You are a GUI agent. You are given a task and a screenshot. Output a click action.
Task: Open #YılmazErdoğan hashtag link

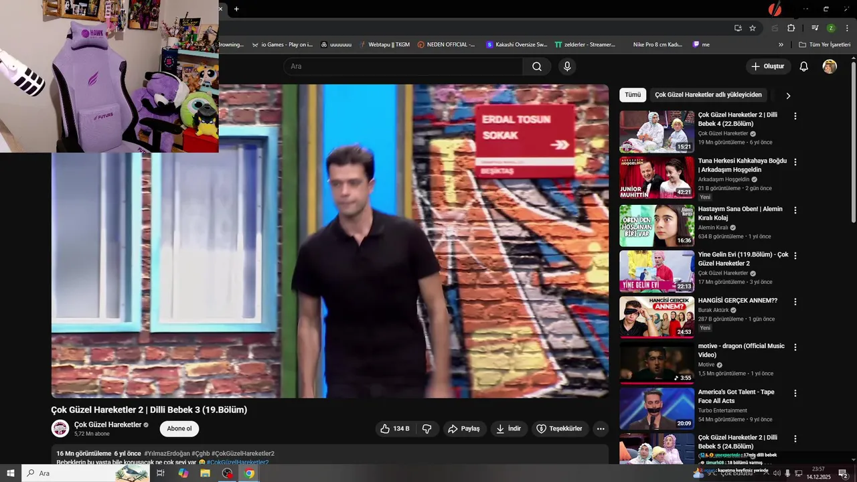coord(167,453)
